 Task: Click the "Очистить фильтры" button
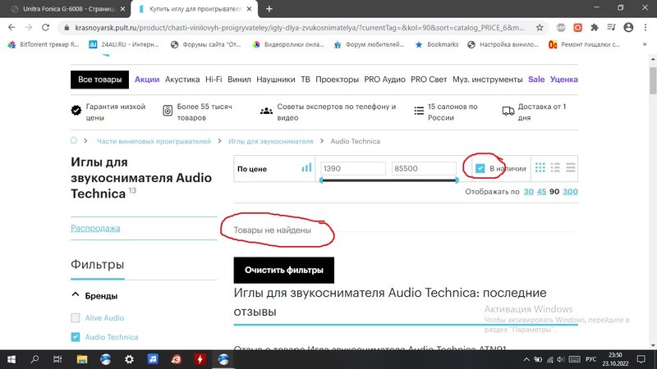284,271
